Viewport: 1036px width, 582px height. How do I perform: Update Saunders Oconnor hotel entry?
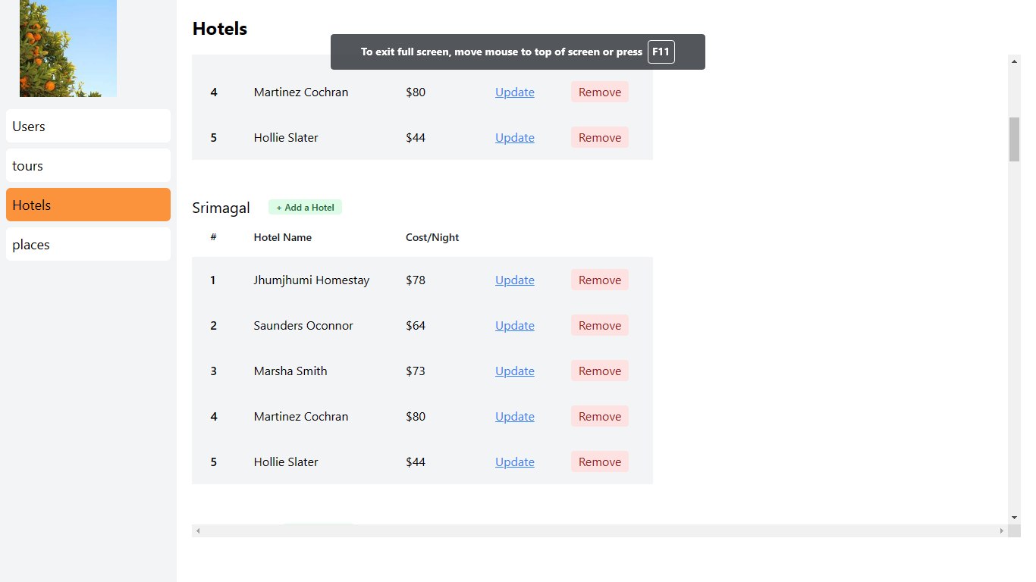coord(514,325)
